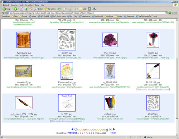The image size is (179, 139).
Task: Click the media/history icon after Favorieten
Action: coord(59,9)
